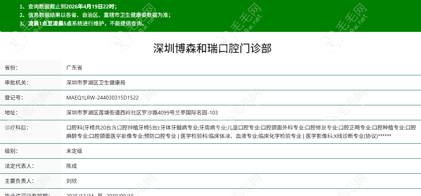Click 深圳市罗湖区卫生健康局 value
This screenshot has height=196, width=421.
tap(95, 83)
